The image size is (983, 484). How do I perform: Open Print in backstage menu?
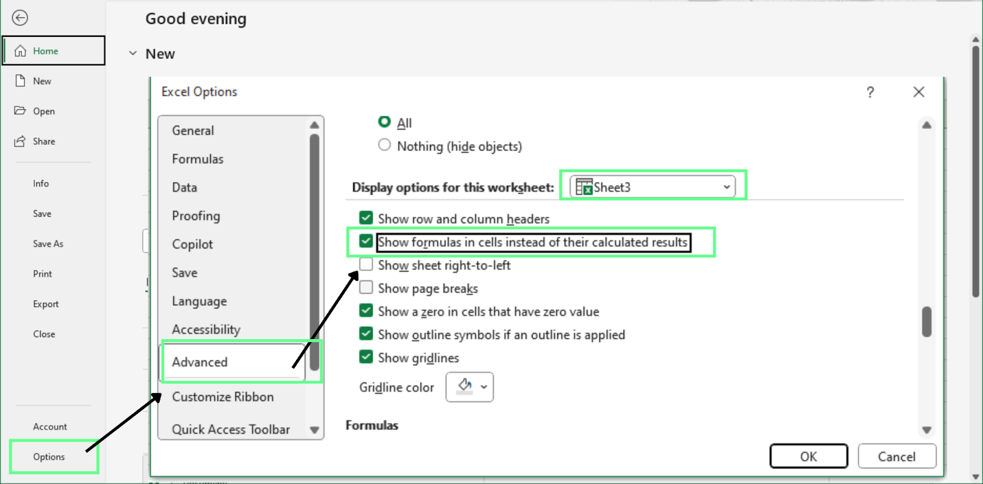(42, 273)
